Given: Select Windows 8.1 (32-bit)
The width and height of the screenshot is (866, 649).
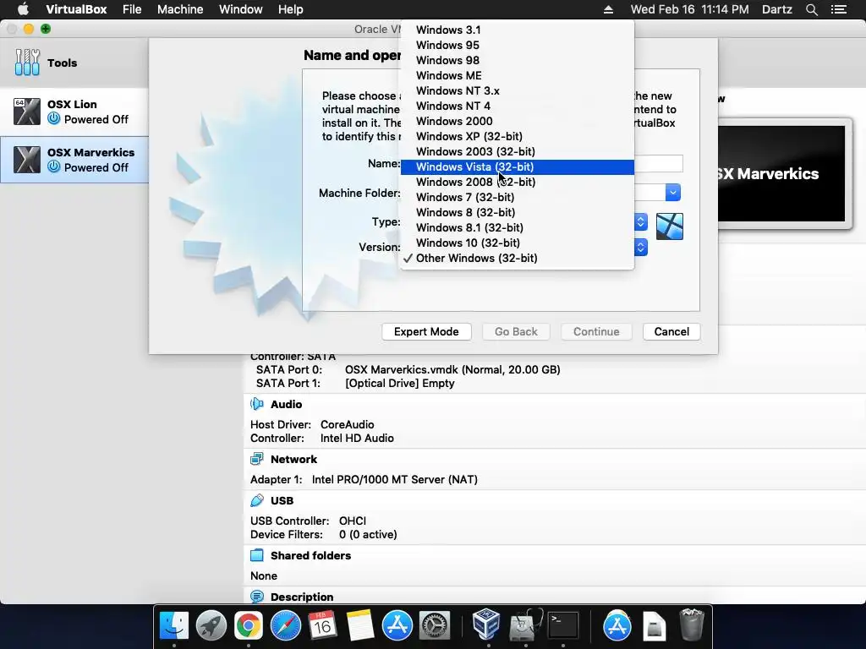Looking at the screenshot, I should (x=517, y=227).
